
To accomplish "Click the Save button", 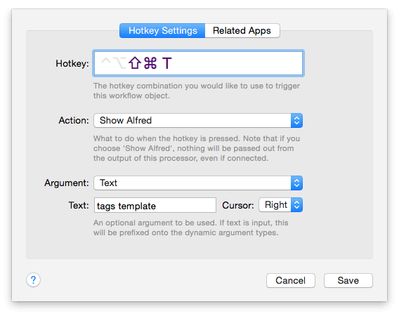I will pos(348,280).
